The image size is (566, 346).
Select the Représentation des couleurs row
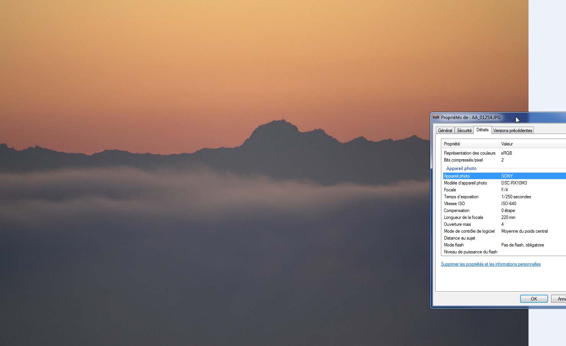pyautogui.click(x=504, y=153)
